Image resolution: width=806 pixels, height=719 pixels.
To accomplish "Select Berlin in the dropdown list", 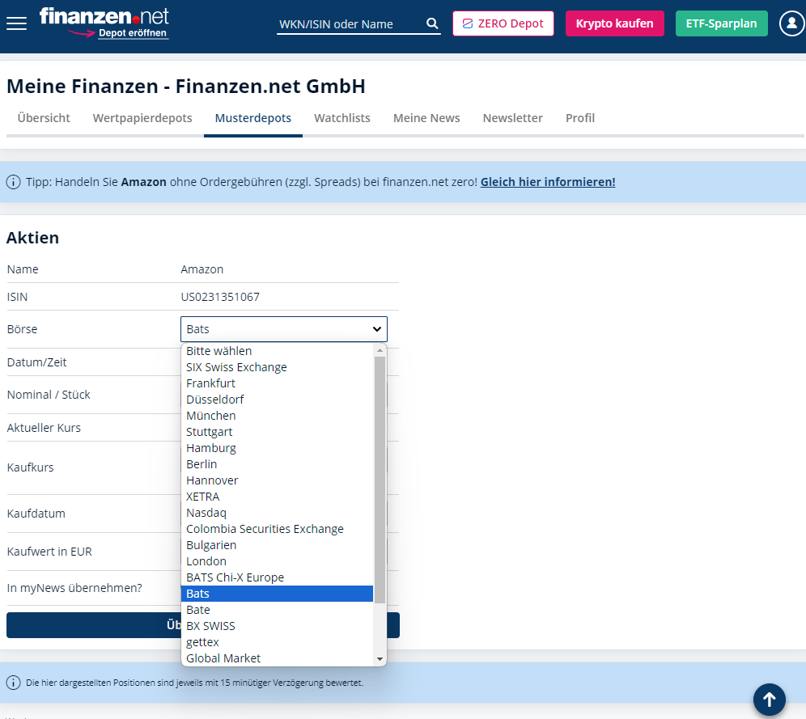I will (277, 464).
